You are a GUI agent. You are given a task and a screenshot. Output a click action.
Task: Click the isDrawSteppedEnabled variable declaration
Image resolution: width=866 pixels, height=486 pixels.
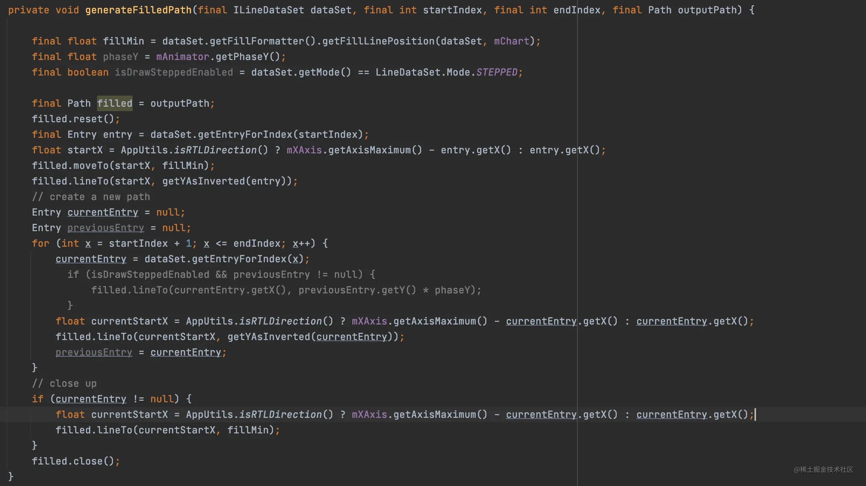(x=174, y=72)
